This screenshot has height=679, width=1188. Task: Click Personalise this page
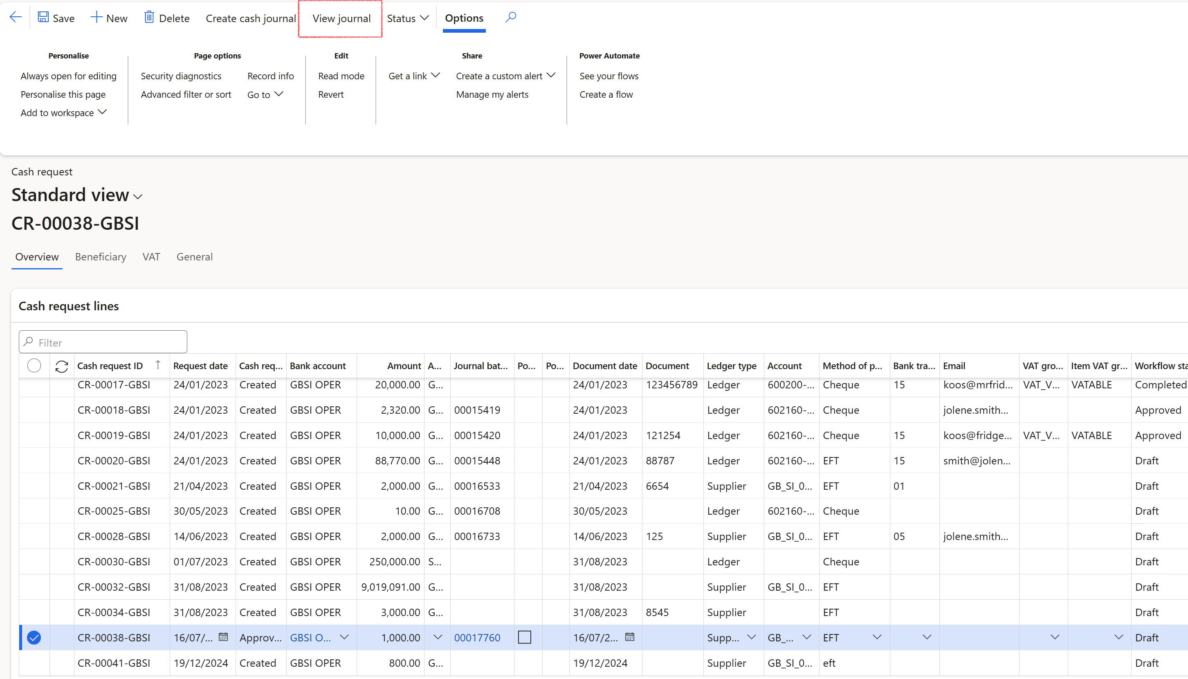[63, 95]
